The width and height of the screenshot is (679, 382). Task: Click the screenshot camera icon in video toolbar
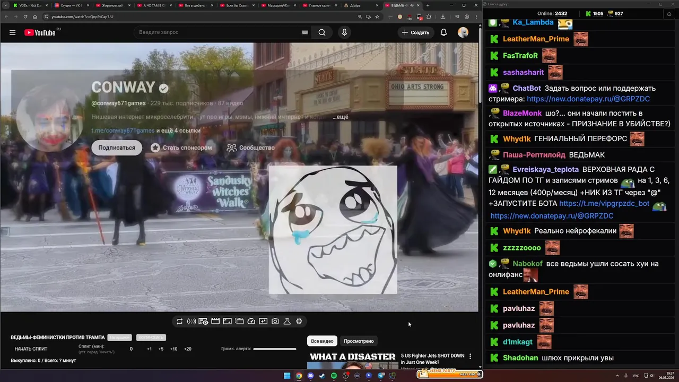275,322
